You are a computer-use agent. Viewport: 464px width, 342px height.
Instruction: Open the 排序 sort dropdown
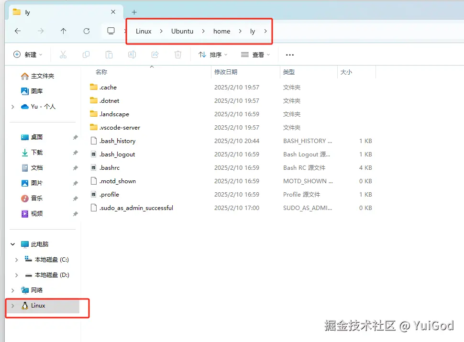pyautogui.click(x=213, y=55)
